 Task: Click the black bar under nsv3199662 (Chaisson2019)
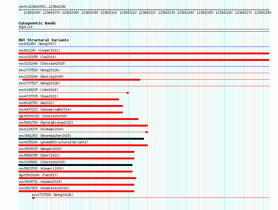75,165
